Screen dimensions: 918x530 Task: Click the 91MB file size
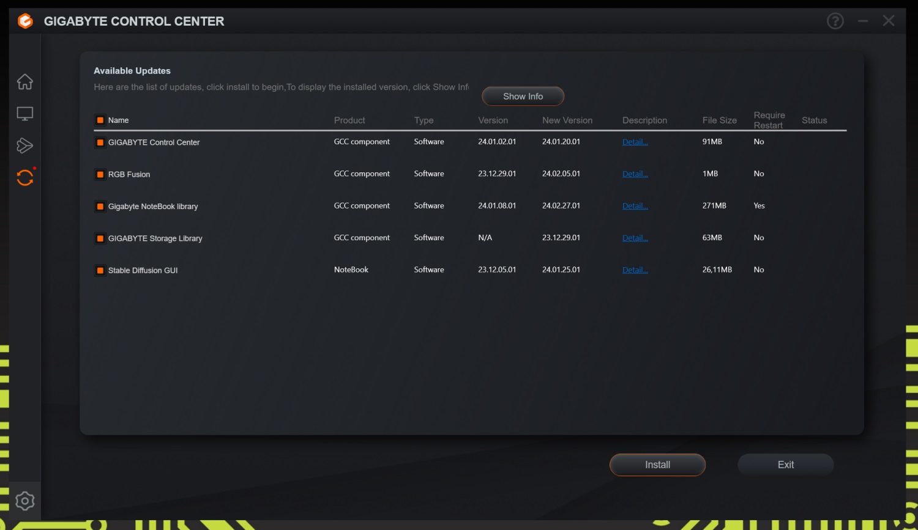[x=712, y=142]
